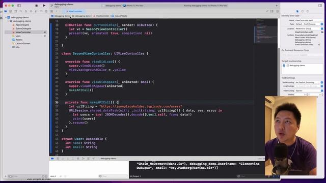
Task: Add an editor on the right
Action: [277, 11]
